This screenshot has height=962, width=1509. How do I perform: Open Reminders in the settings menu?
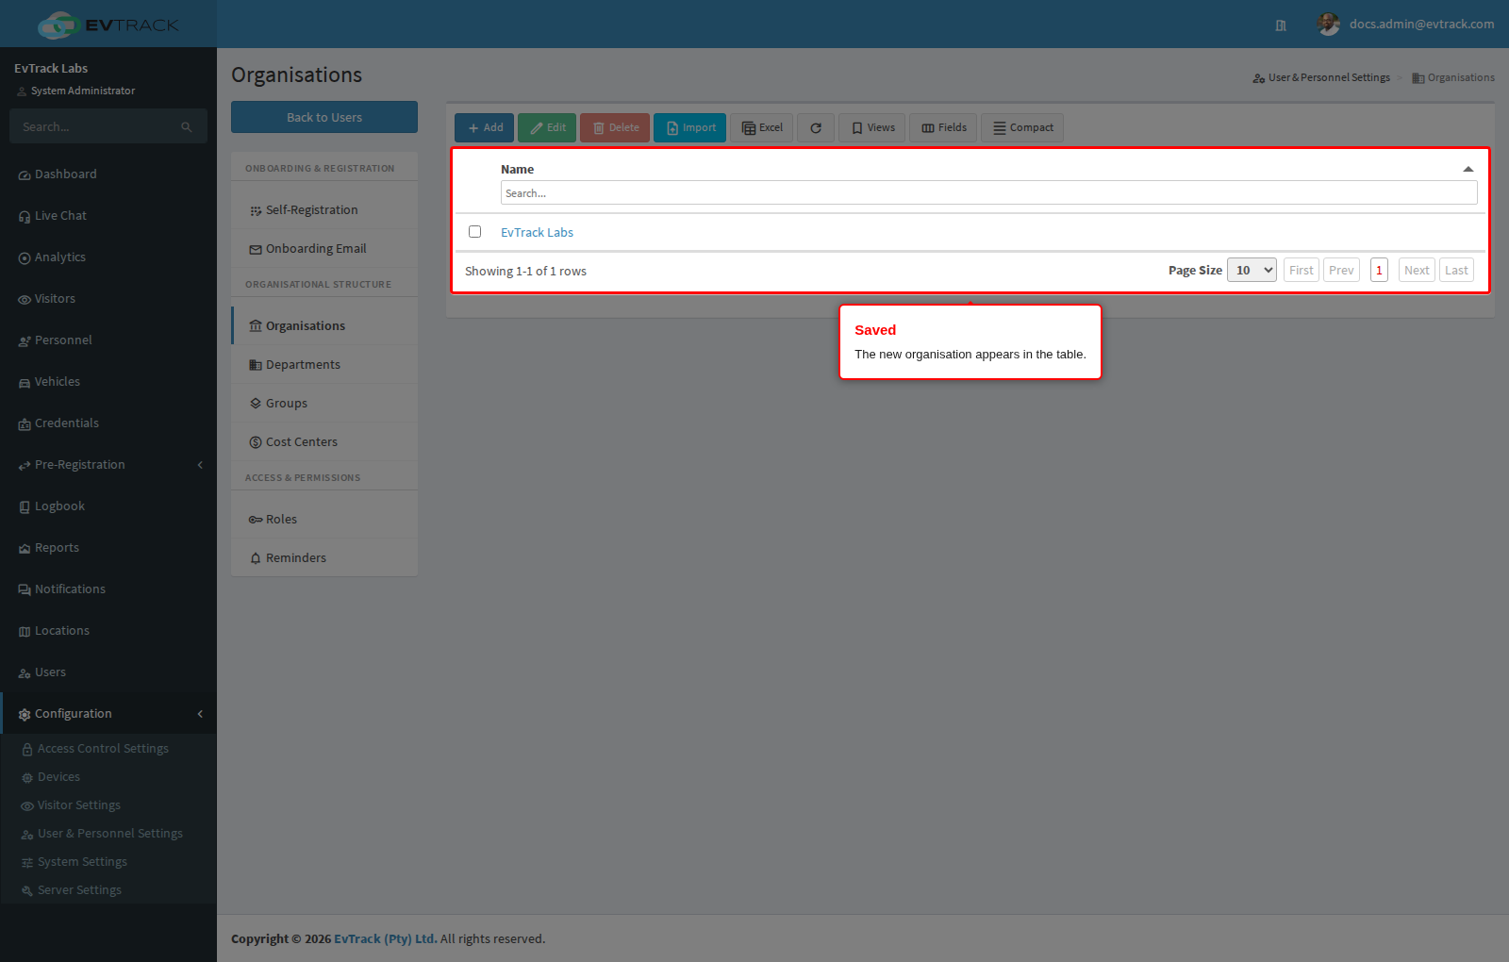(x=324, y=558)
